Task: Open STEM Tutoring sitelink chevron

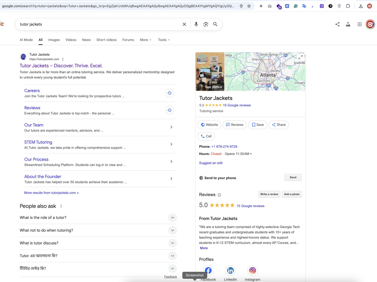Action: (x=171, y=144)
